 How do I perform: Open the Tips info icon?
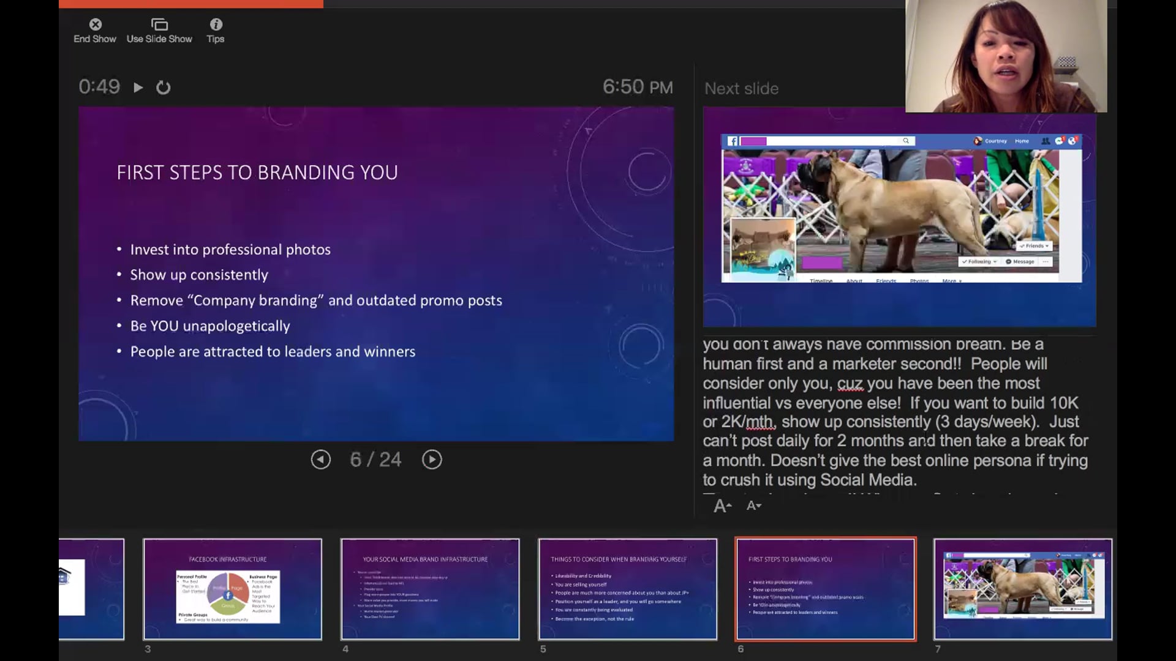click(216, 24)
